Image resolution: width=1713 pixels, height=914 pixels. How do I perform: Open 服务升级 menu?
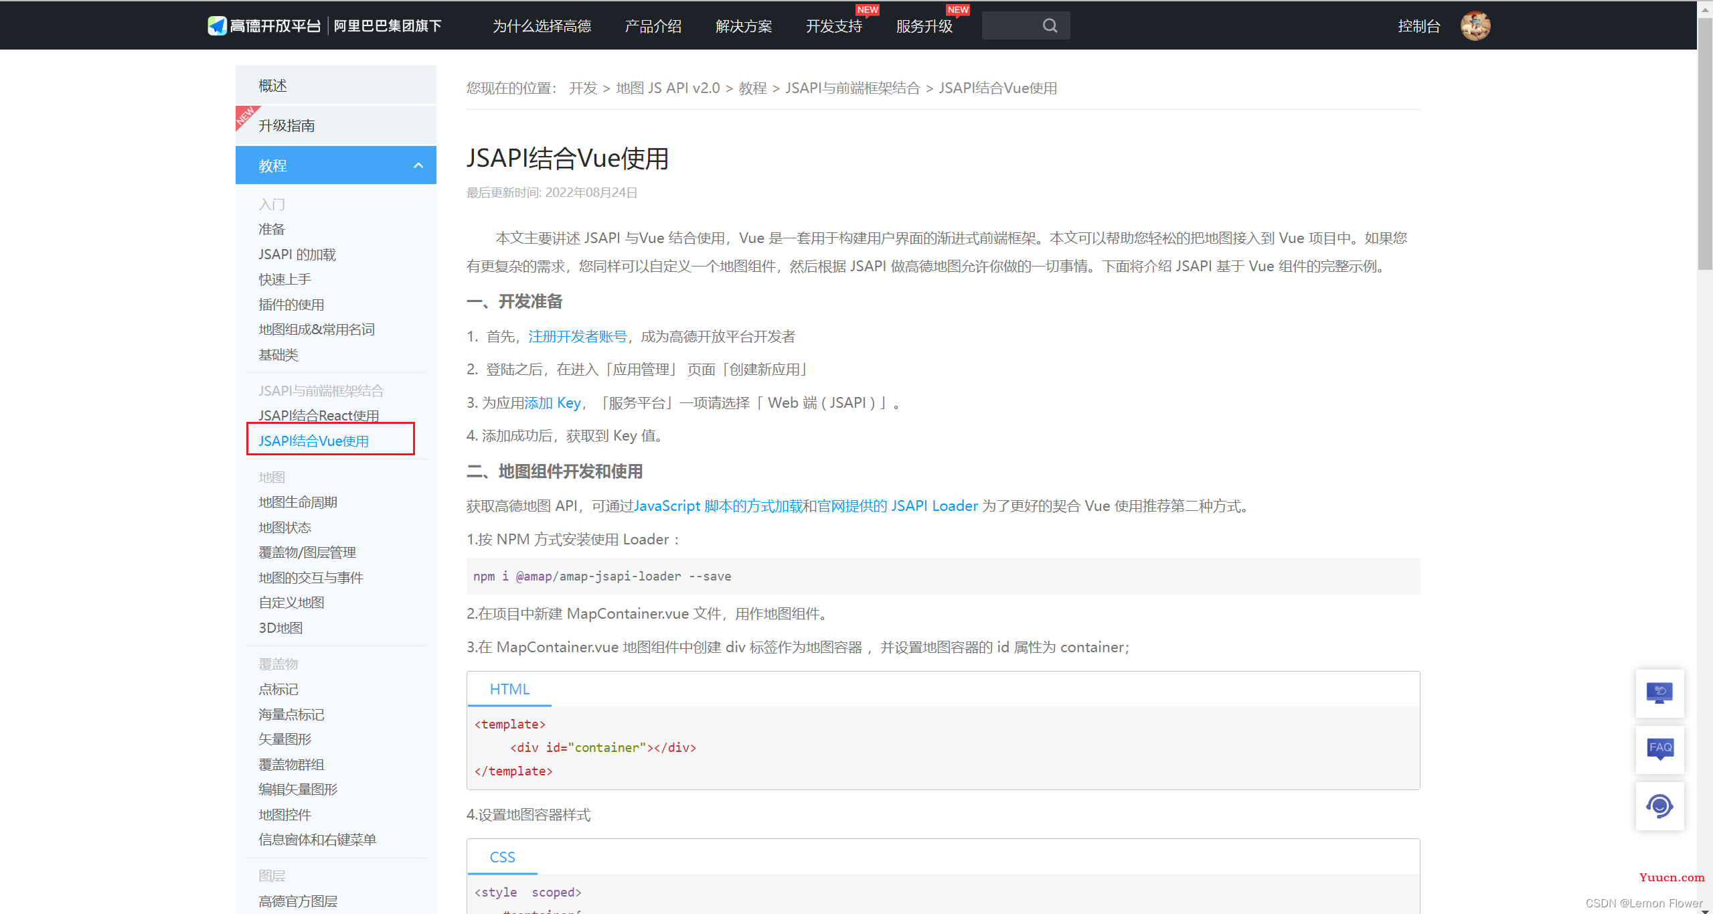click(924, 26)
